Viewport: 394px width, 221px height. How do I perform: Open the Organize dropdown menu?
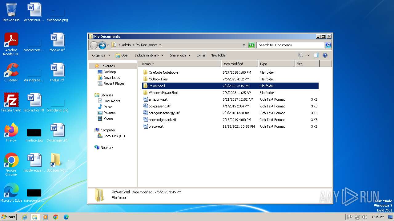point(101,55)
